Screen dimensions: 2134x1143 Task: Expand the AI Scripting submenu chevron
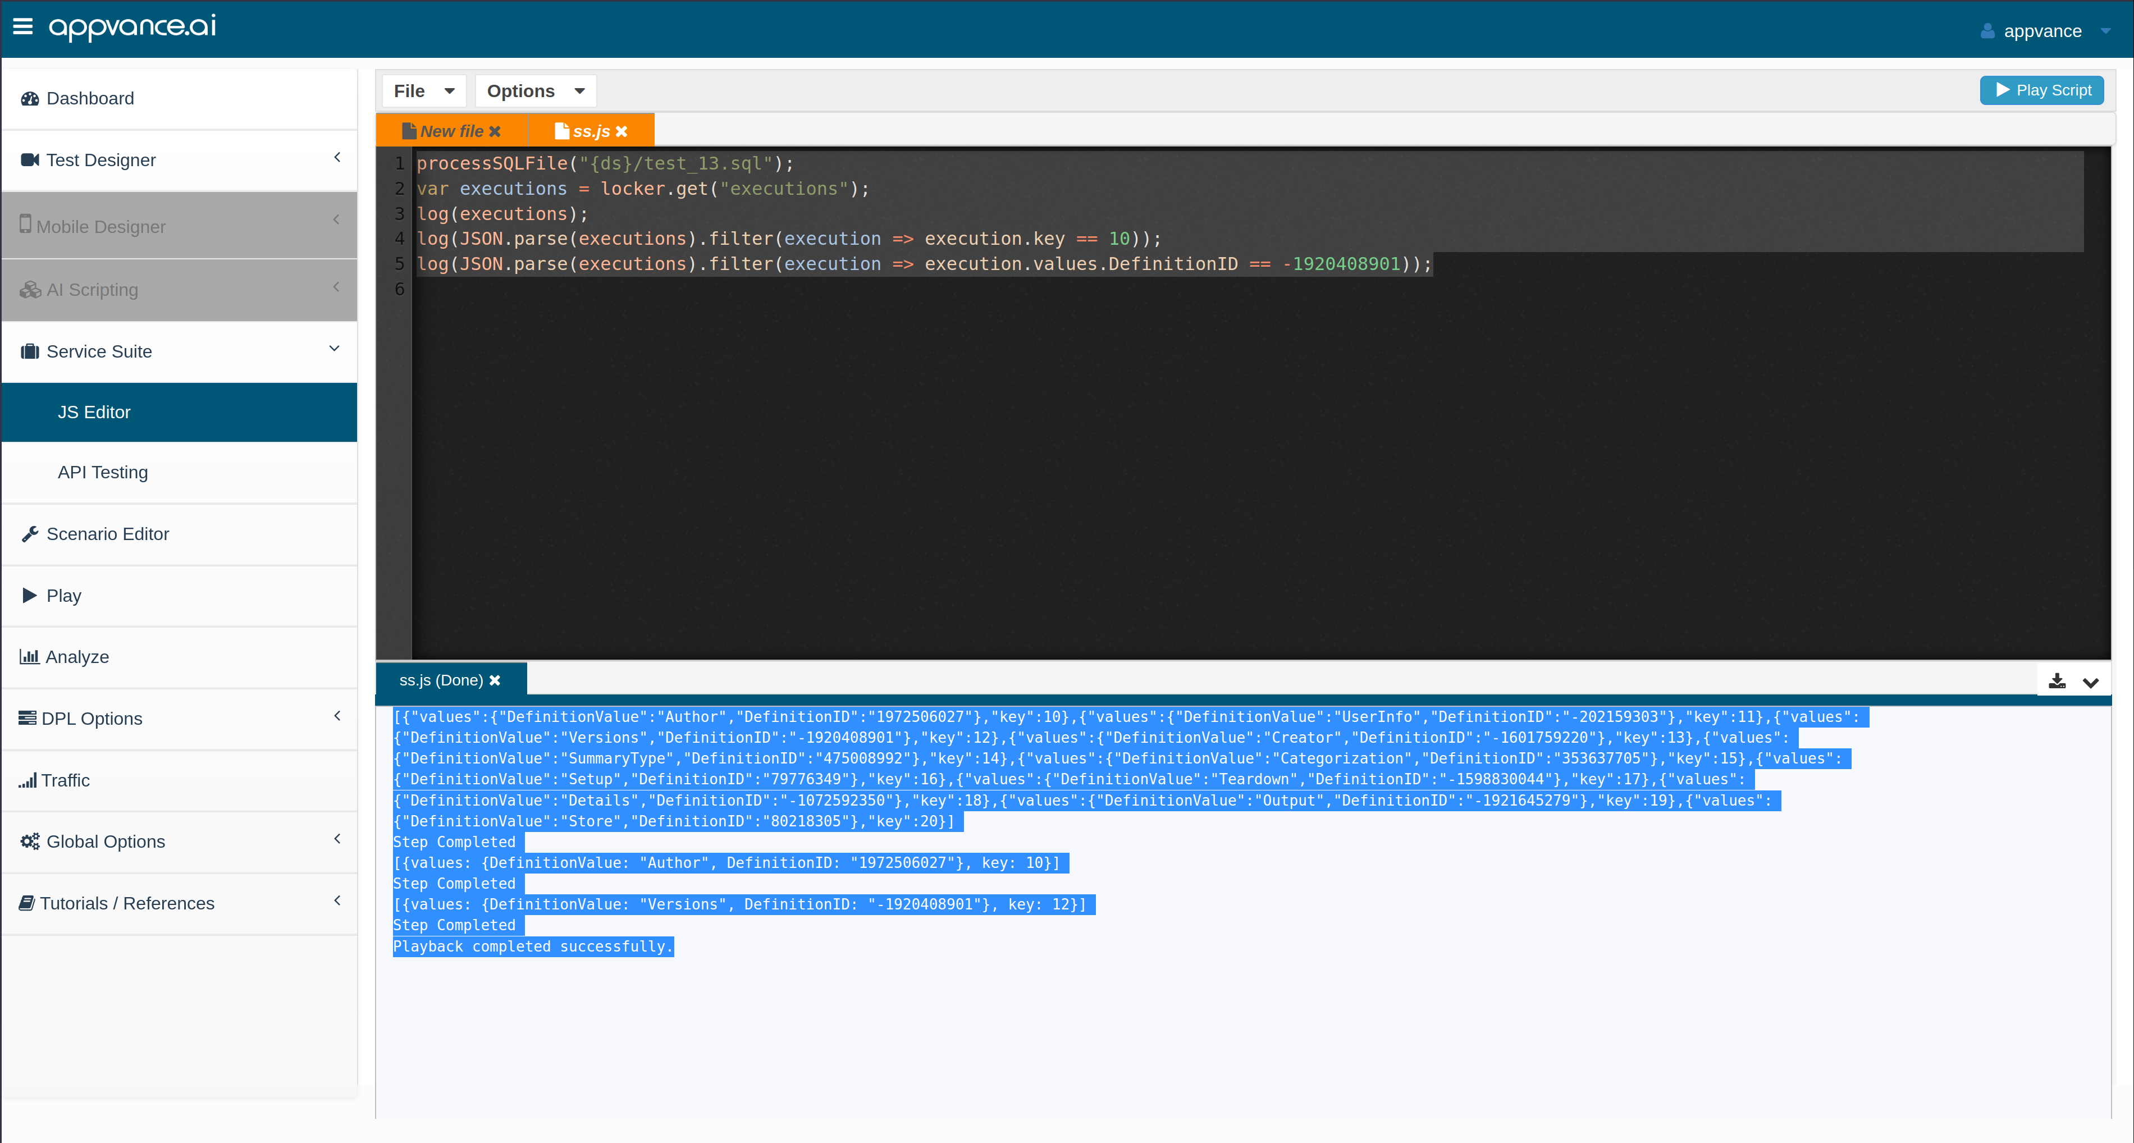click(336, 286)
